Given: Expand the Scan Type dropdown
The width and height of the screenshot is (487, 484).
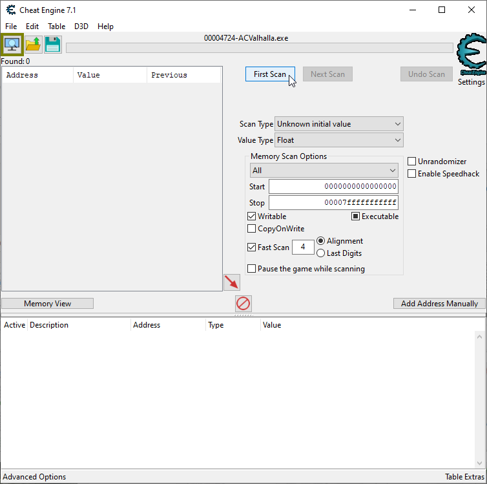Looking at the screenshot, I should click(338, 124).
